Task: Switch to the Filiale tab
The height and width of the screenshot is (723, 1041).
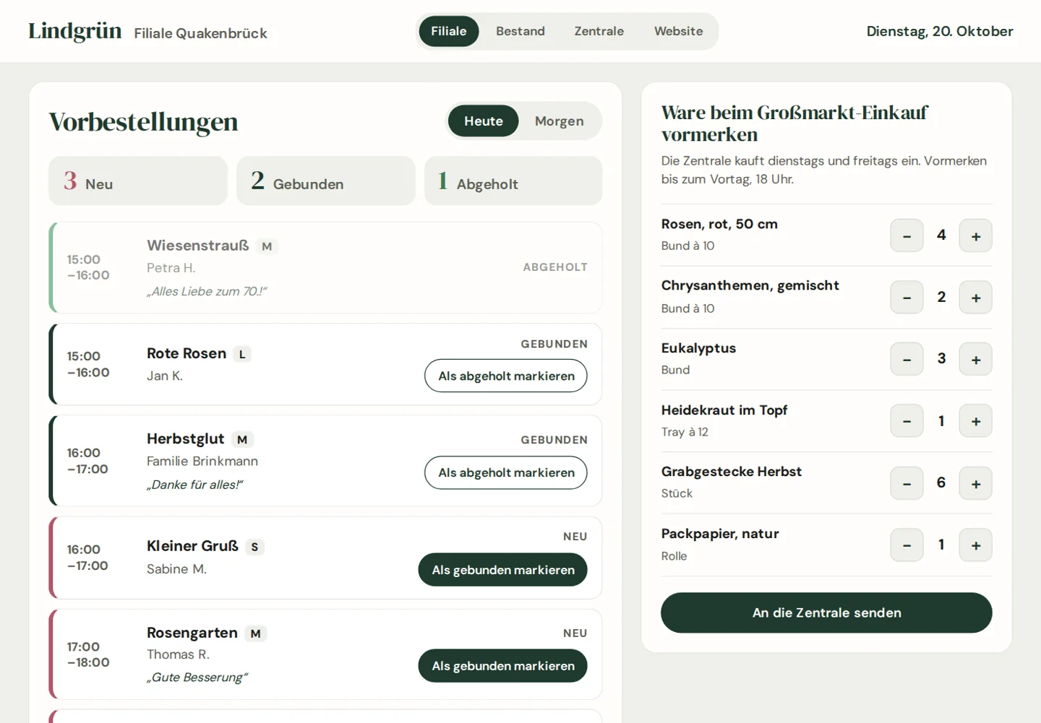Action: (x=449, y=31)
